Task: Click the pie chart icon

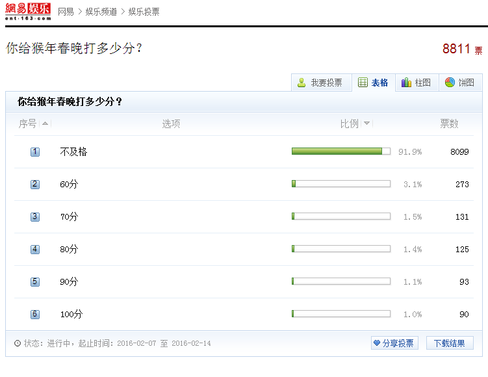Action: point(450,83)
